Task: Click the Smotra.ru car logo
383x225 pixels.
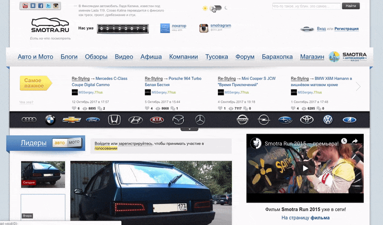Action: pyautogui.click(x=50, y=25)
